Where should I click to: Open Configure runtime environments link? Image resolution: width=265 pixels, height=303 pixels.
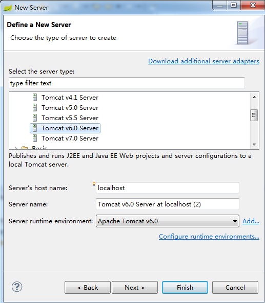coord(209,237)
